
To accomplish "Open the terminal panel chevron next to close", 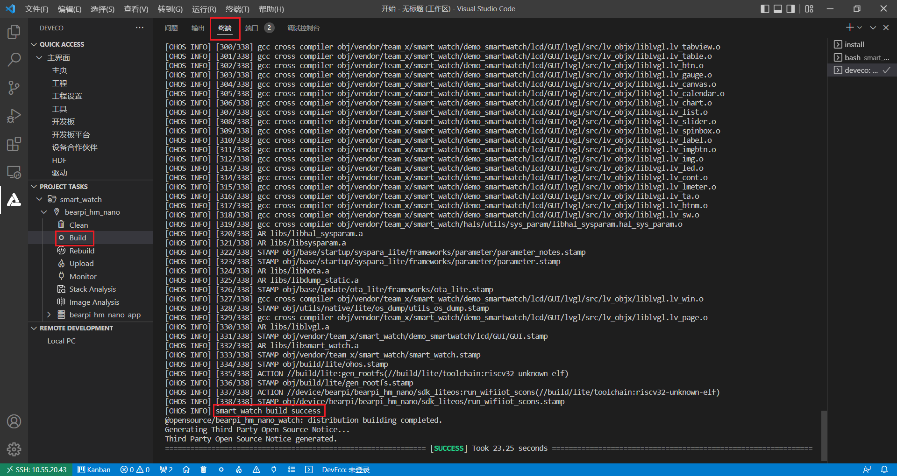I will [873, 28].
